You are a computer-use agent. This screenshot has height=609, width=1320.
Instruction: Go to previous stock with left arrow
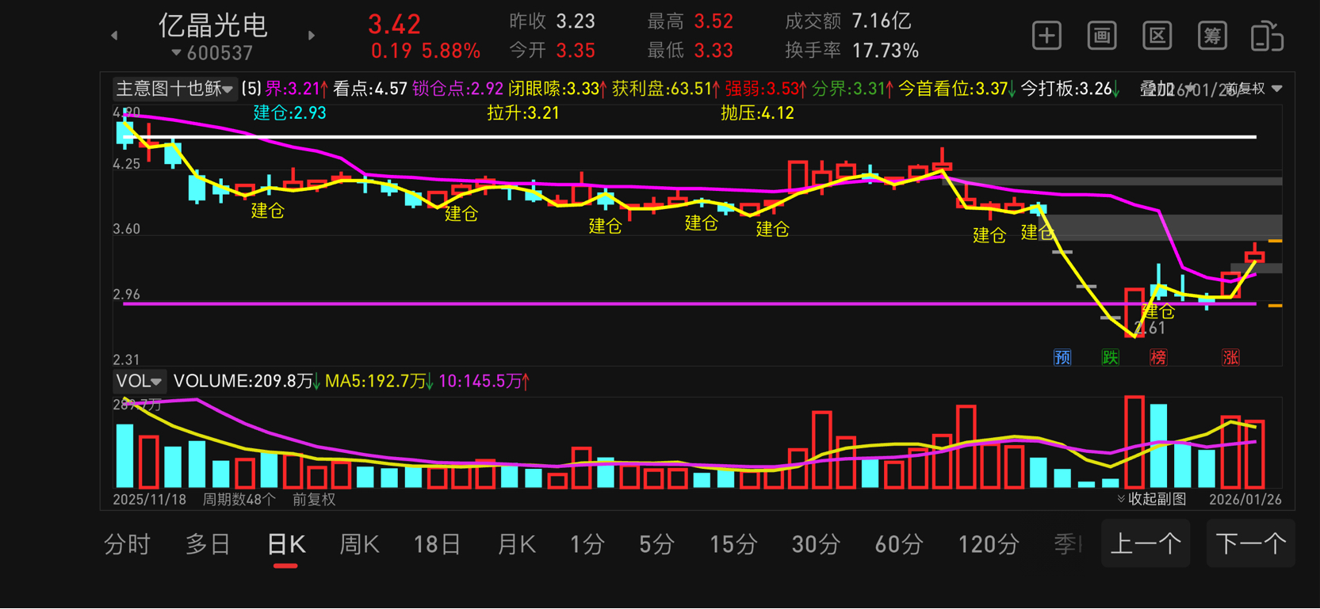tap(114, 36)
